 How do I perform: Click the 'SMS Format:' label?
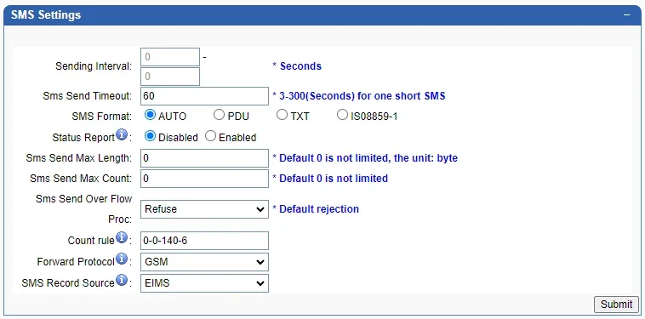101,117
